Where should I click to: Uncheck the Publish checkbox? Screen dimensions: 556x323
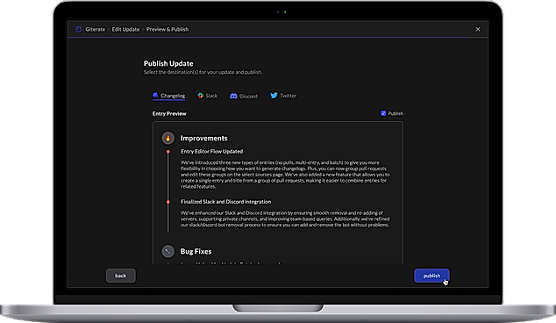tap(383, 113)
